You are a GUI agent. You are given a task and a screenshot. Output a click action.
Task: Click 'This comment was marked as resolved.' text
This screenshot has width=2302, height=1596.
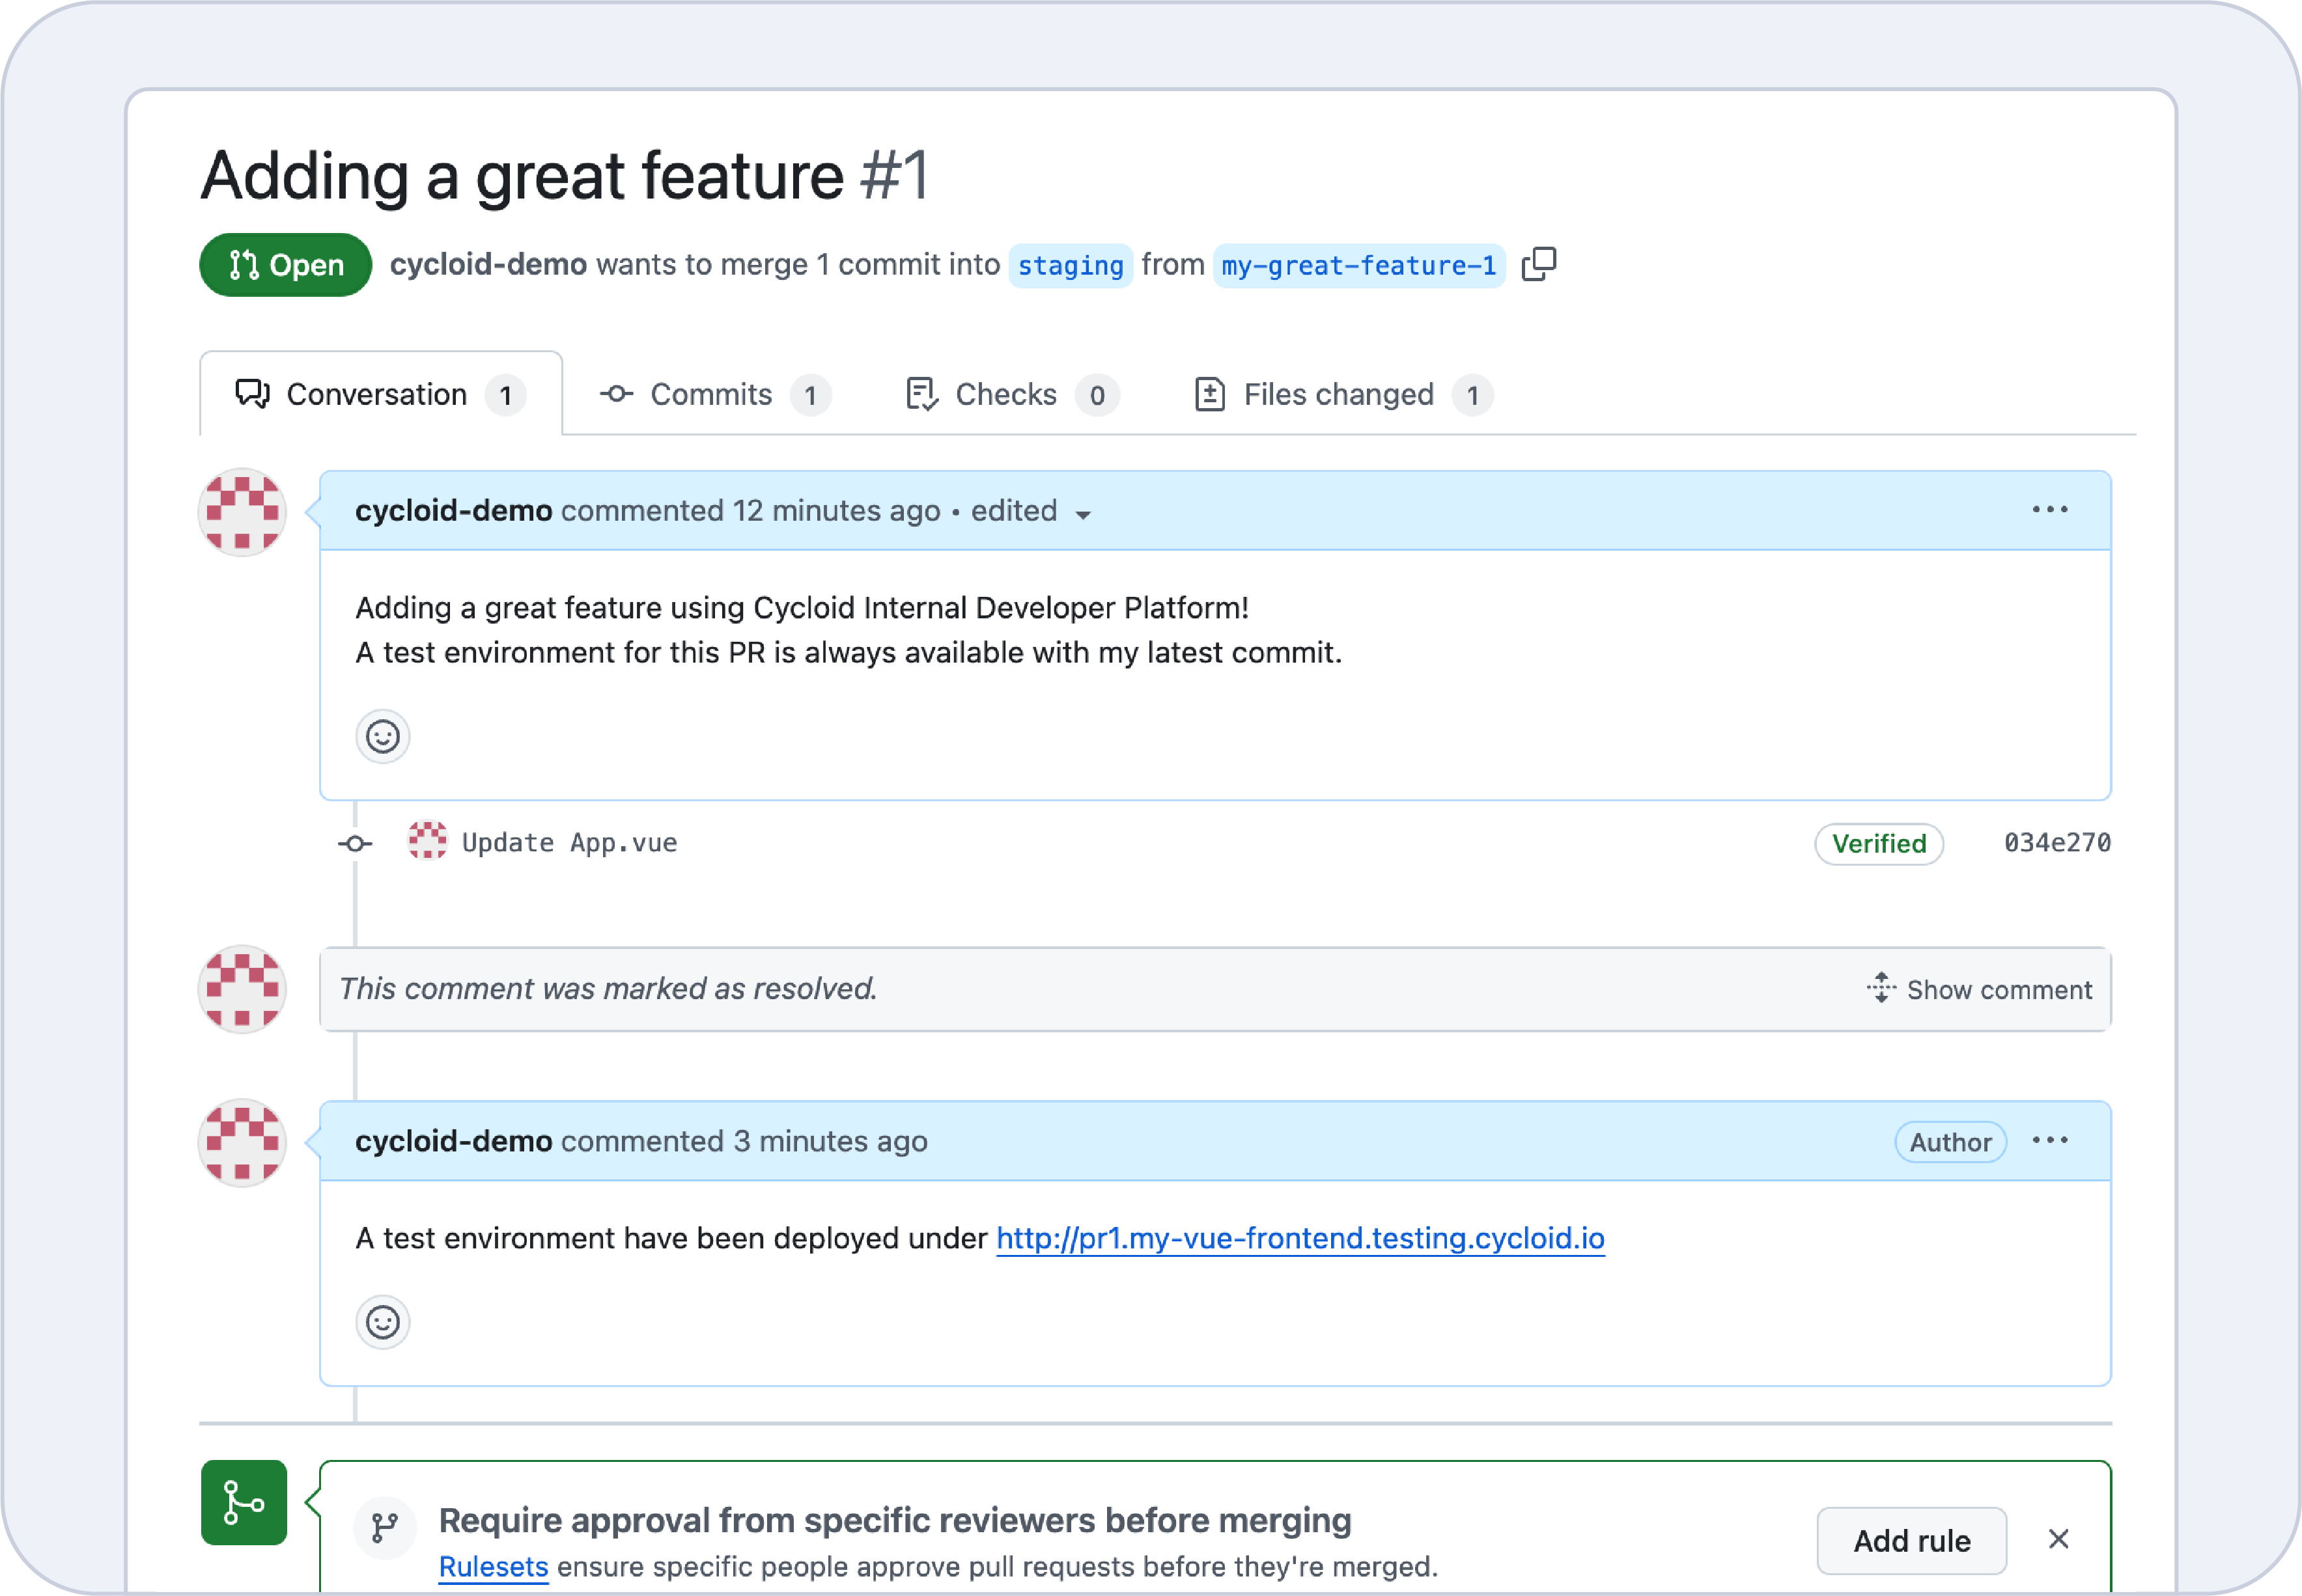[608, 989]
